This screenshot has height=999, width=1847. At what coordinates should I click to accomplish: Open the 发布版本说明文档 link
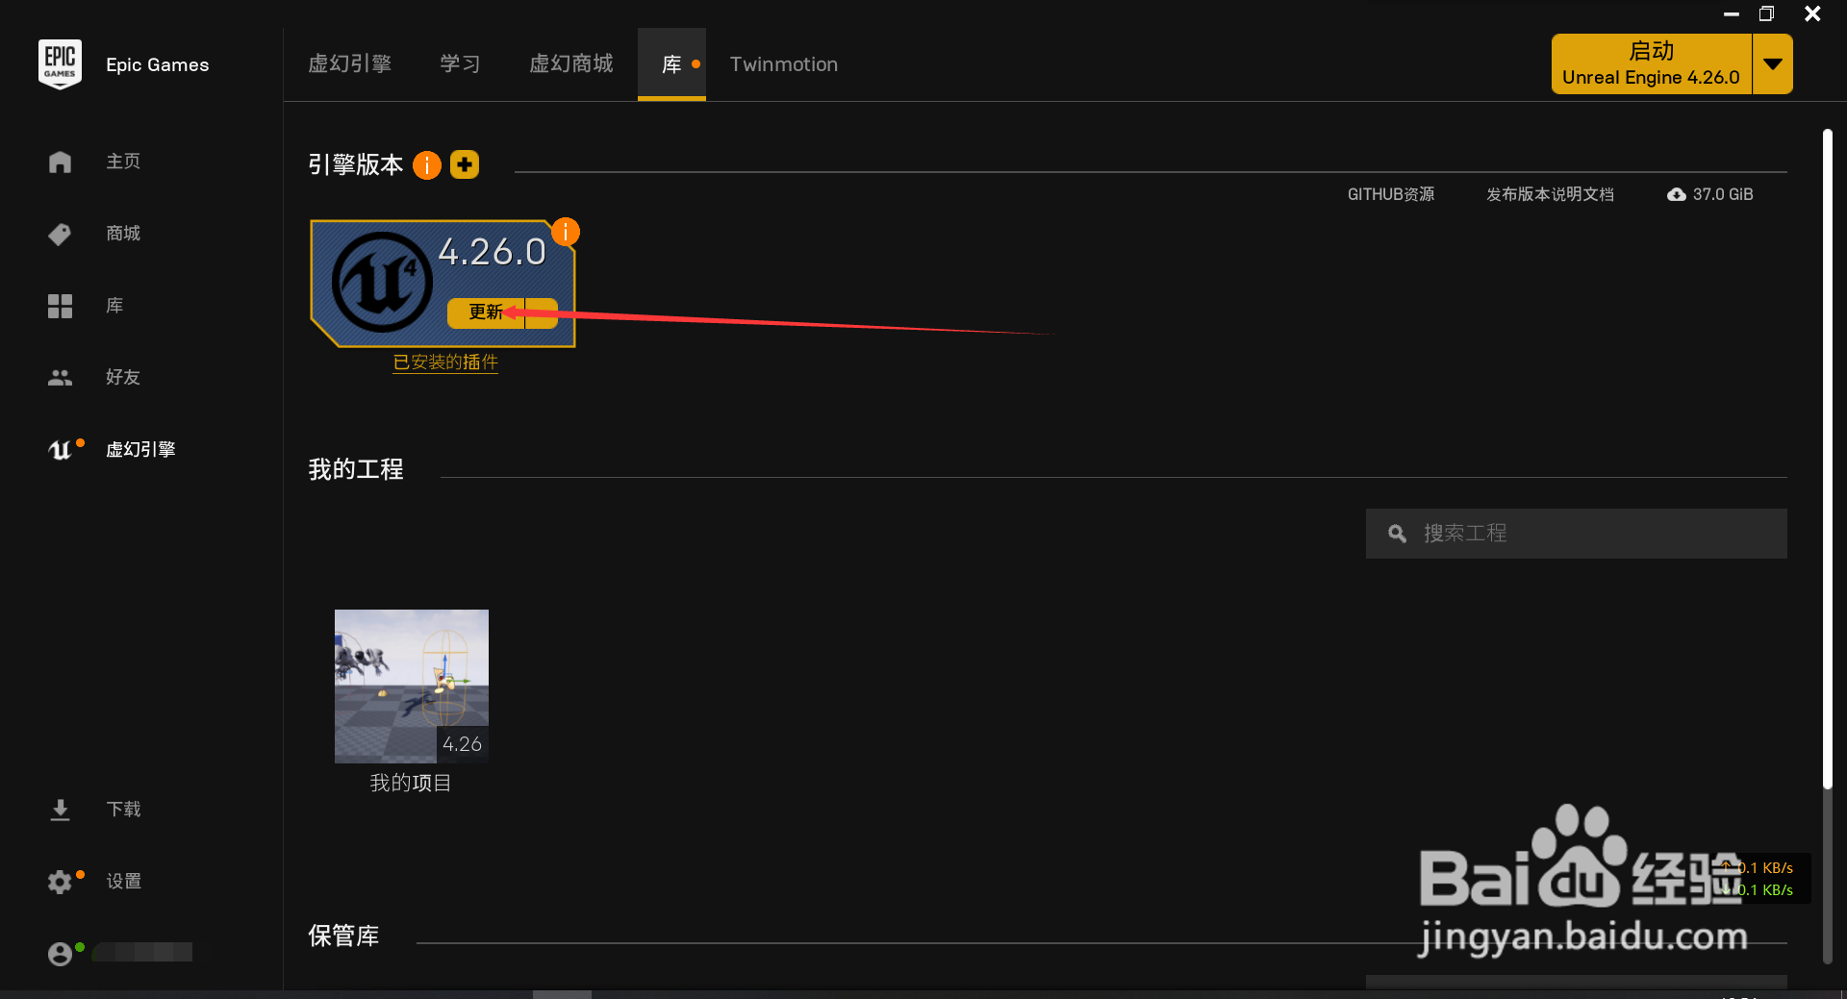point(1550,194)
